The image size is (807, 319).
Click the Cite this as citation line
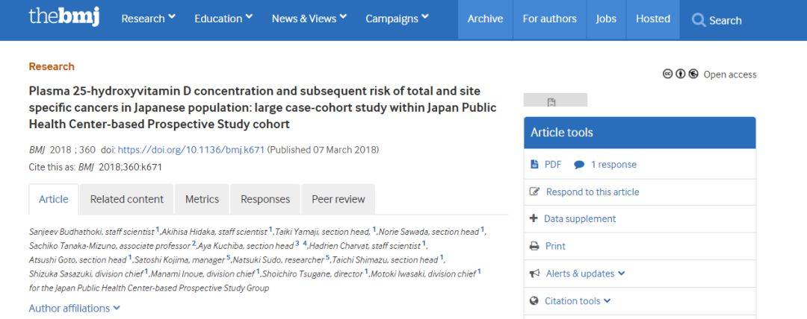(x=95, y=167)
